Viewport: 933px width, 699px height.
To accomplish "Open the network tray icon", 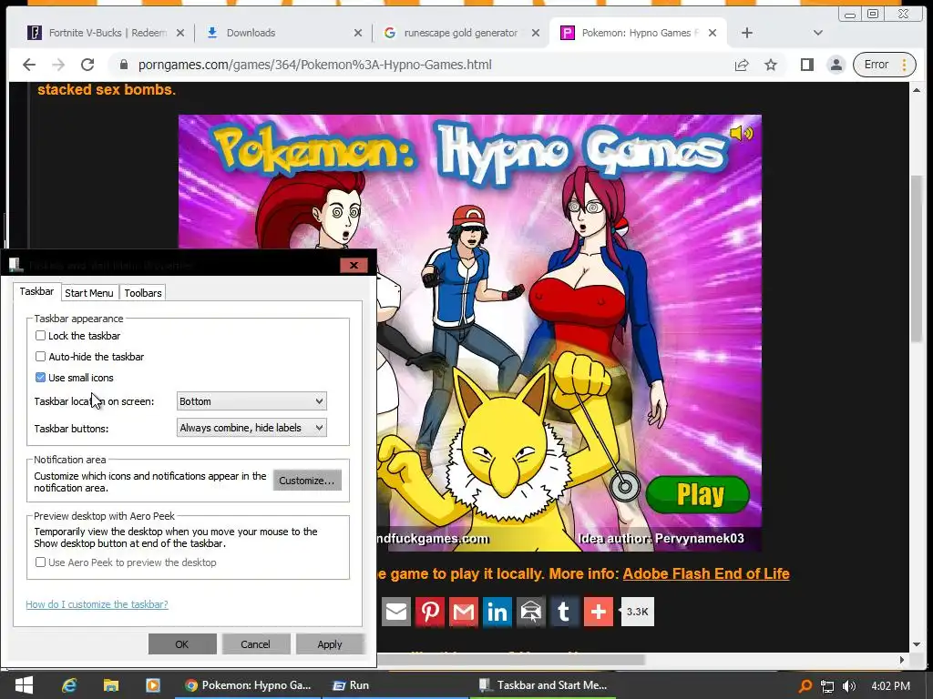I will coord(827,686).
